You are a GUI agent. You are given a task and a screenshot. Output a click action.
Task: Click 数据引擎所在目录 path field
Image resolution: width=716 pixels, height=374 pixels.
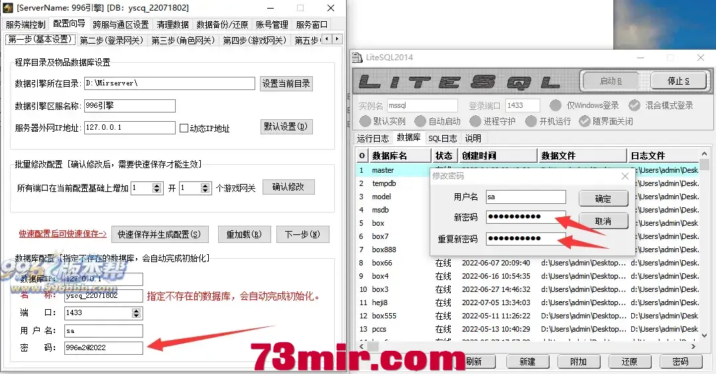point(170,83)
